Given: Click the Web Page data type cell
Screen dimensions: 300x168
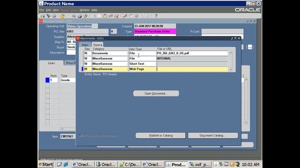Looking at the screenshot, I should 142,69.
